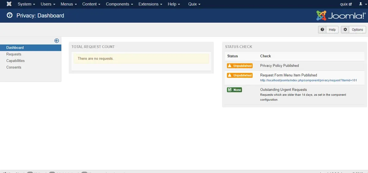Image resolution: width=368 pixels, height=173 pixels.
Task: Click the warning icon beside Request Form Menu Item
Action: click(x=230, y=75)
